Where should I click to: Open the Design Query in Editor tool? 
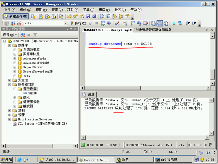click(x=117, y=23)
